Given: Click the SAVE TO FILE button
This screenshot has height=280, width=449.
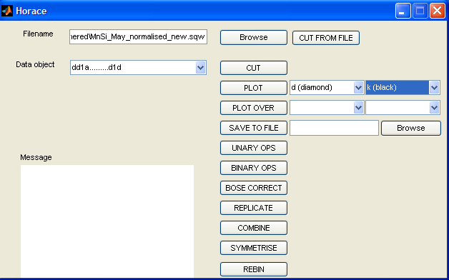Looking at the screenshot, I should 253,128.
